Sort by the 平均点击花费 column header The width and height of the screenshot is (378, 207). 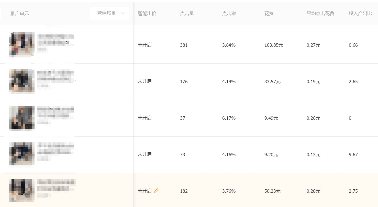point(320,14)
